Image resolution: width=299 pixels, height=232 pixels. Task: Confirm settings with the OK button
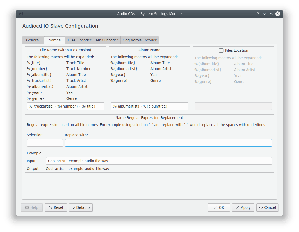click(x=219, y=207)
